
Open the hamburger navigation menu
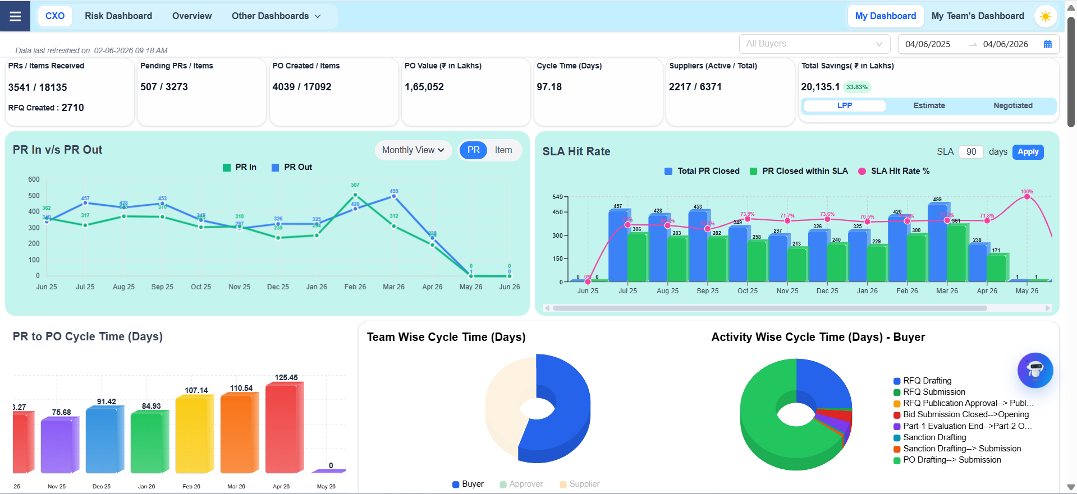click(x=15, y=16)
